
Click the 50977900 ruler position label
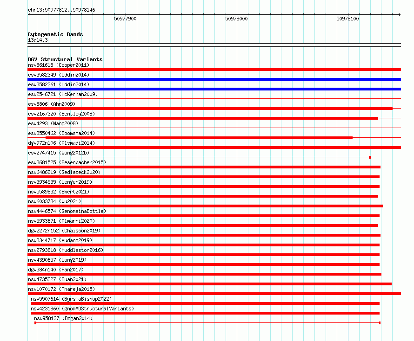[126, 19]
